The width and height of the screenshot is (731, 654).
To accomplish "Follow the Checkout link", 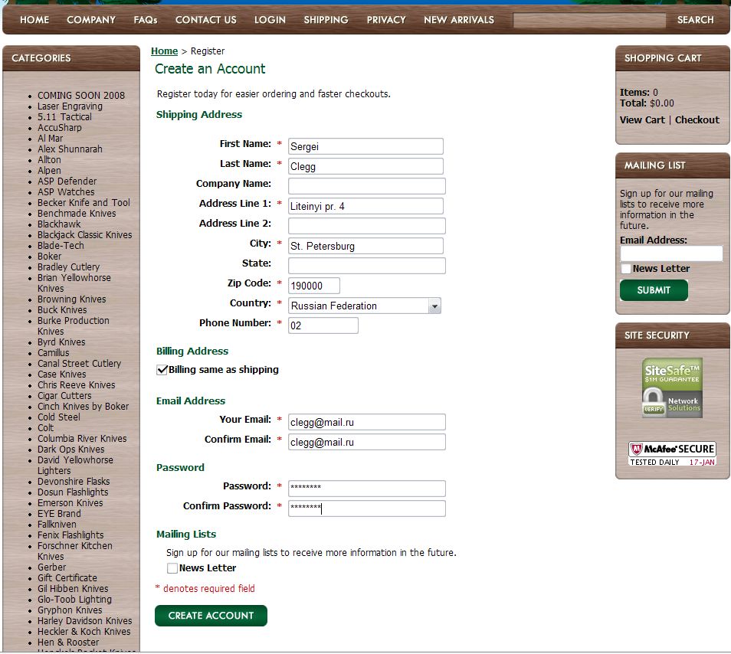I will click(x=697, y=119).
